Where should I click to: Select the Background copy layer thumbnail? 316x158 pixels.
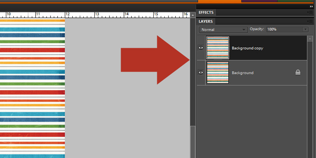218,48
